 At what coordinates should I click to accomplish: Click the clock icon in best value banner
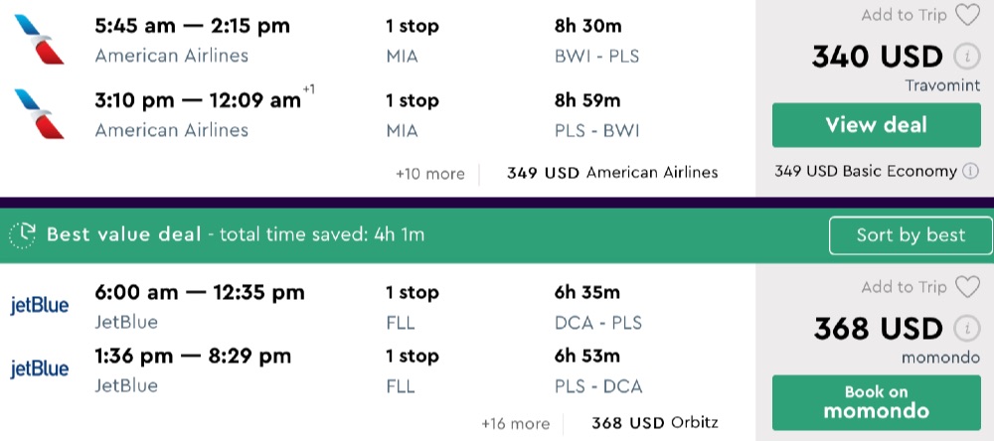tap(23, 235)
